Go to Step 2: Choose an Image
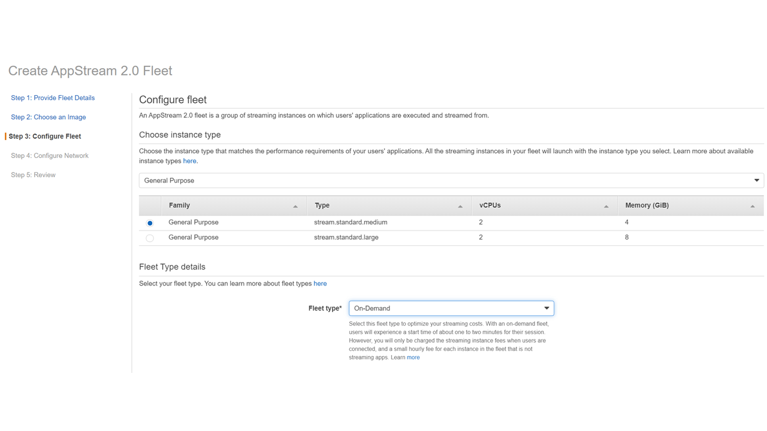 (x=48, y=117)
